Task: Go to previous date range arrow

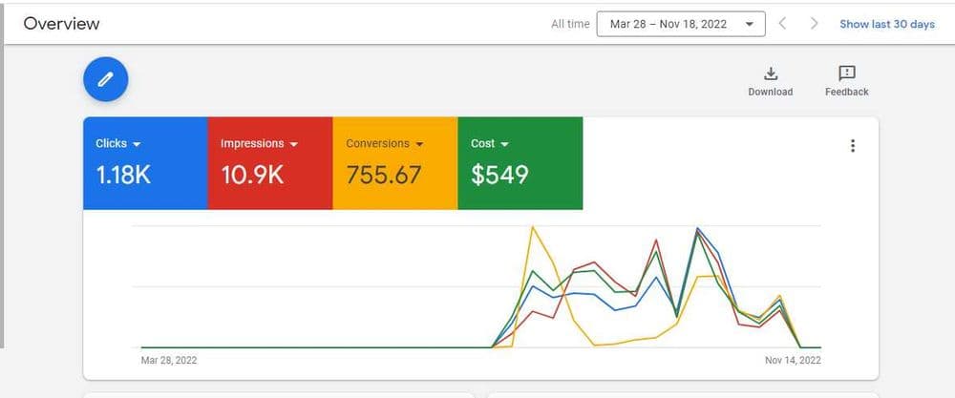Action: click(x=783, y=24)
